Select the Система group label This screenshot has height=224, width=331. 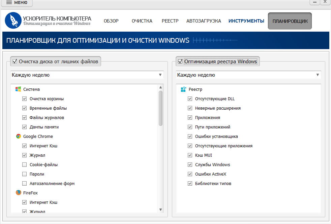point(31,89)
